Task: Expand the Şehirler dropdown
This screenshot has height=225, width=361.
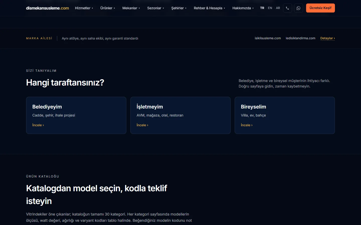Action: point(179,8)
